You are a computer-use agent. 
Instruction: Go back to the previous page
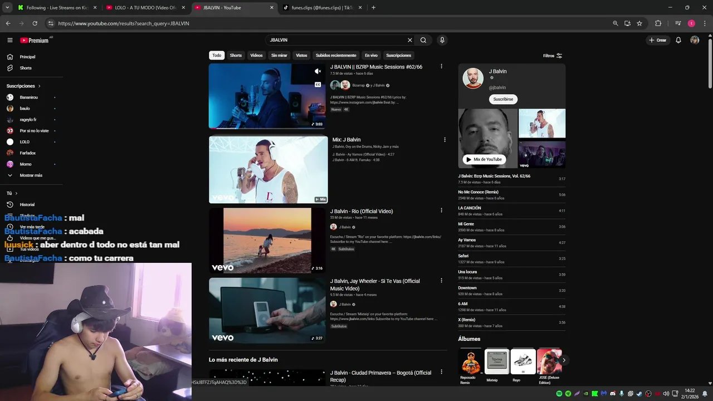coord(8,23)
